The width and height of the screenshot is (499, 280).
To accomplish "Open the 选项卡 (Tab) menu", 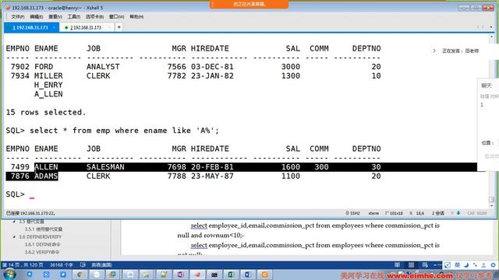I will 94,16.
